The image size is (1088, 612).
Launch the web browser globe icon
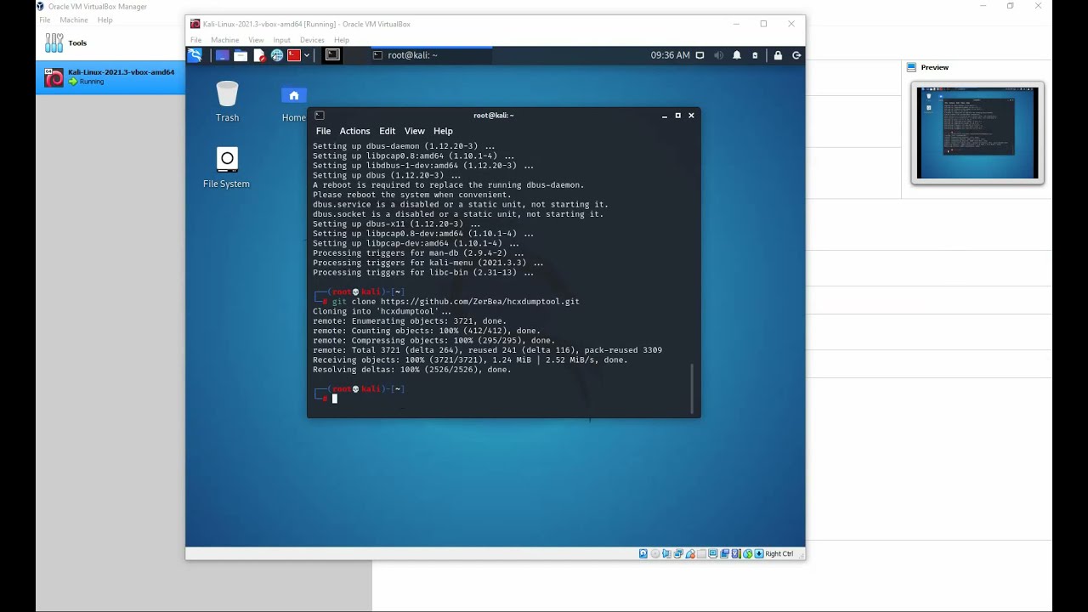point(277,55)
